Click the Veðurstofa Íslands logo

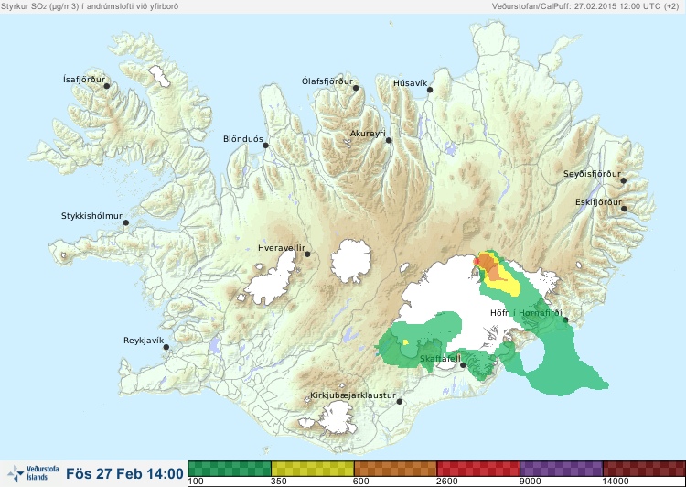33,473
